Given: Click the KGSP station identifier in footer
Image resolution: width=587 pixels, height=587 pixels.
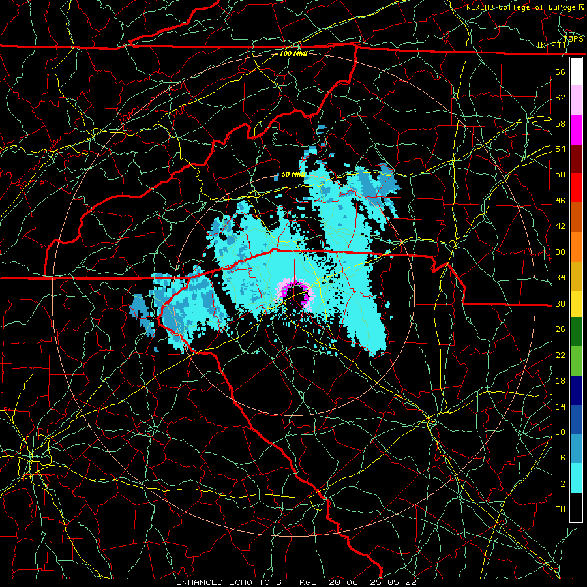Looking at the screenshot, I should 312,582.
